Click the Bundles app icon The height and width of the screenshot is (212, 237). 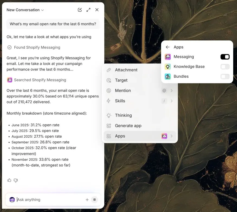[168, 77]
